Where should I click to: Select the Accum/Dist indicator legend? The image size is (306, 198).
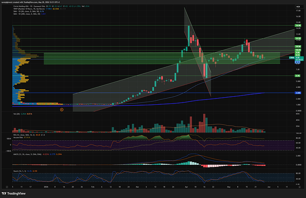click(x=18, y=138)
